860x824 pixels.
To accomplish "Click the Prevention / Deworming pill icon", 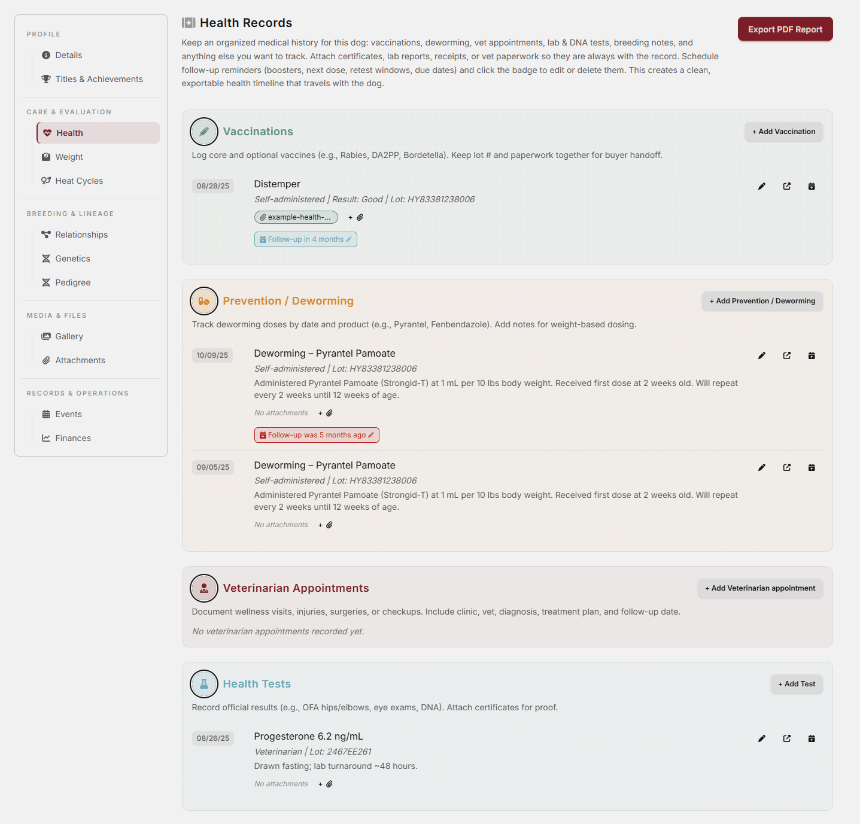I will click(x=203, y=301).
